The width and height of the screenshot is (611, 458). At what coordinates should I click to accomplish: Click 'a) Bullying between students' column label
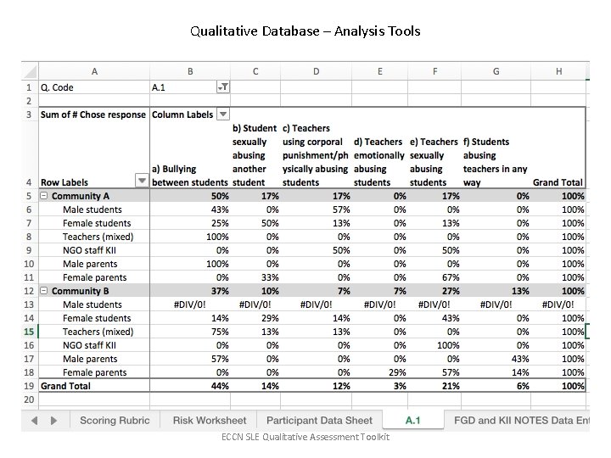[x=190, y=176]
